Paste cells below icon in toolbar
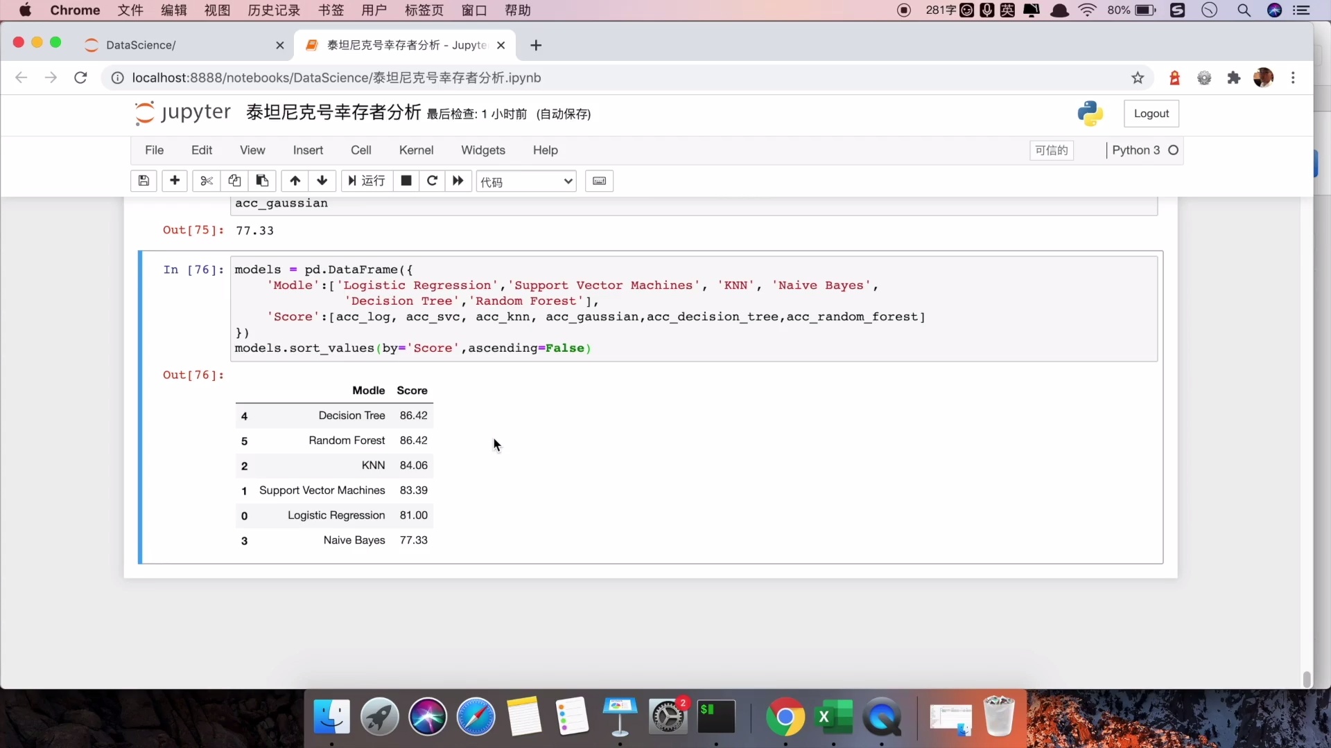 pyautogui.click(x=262, y=181)
